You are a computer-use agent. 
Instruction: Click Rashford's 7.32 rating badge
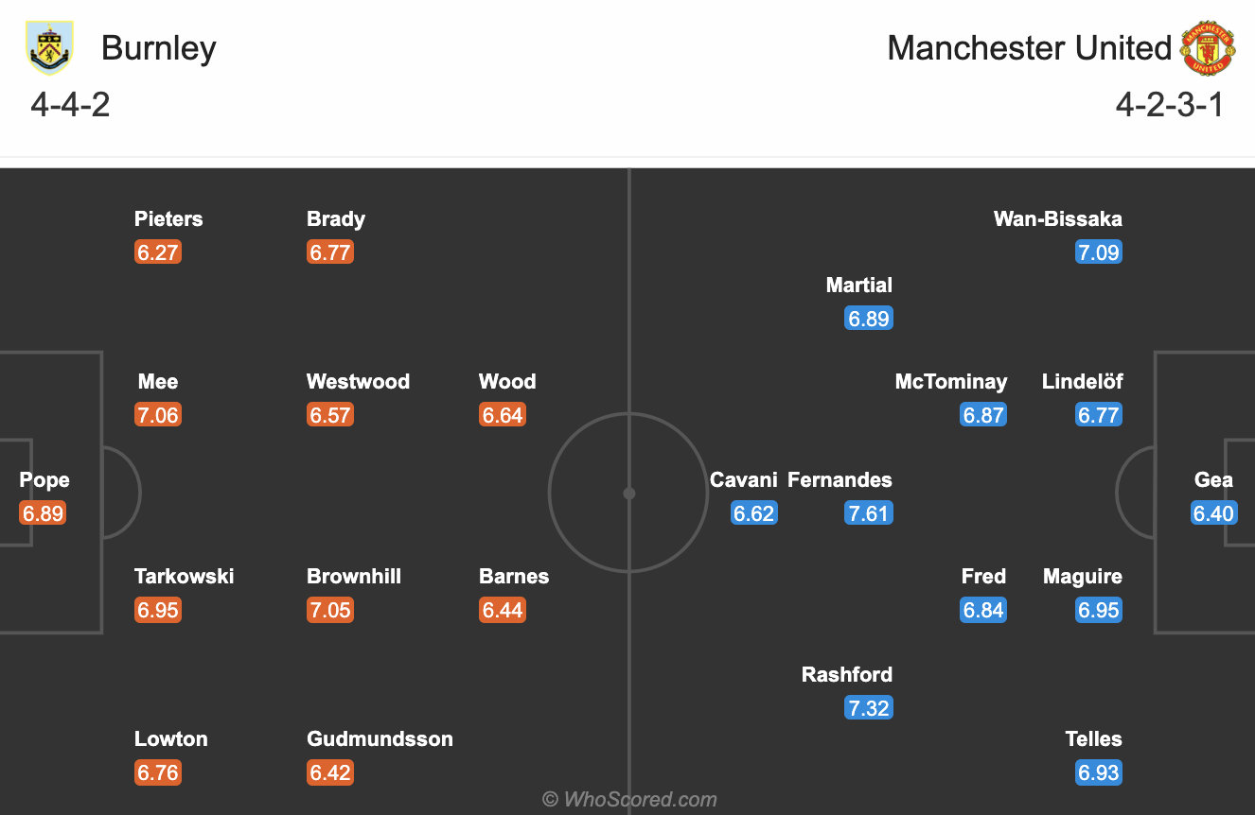tap(869, 708)
